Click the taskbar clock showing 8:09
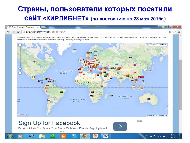This screenshot has height=143, width=190. click(x=173, y=136)
